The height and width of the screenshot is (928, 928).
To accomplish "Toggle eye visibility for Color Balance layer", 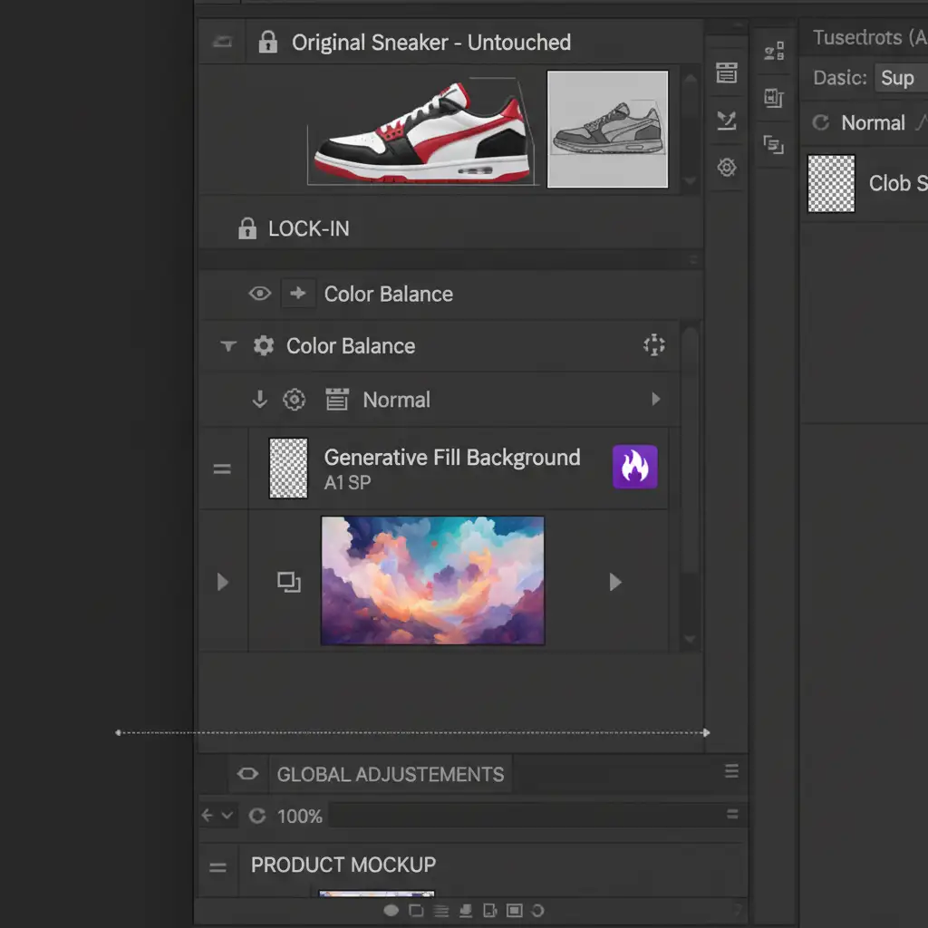I will (259, 294).
